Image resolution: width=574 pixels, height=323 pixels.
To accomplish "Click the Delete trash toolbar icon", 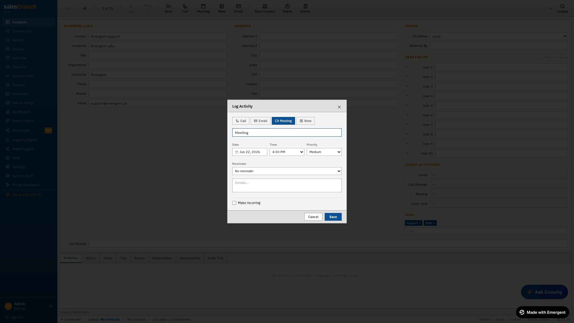I will [305, 8].
